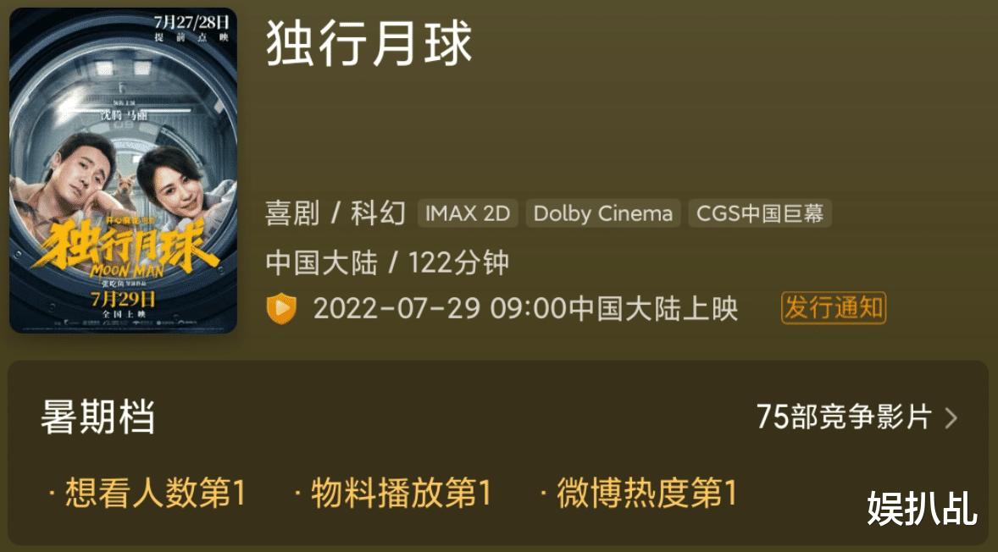Viewport: 998px width, 552px height.
Task: Click the 独行月球 movie title
Action: point(369,44)
